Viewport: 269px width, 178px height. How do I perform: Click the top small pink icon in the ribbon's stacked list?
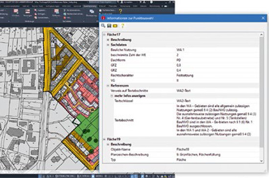point(36,10)
